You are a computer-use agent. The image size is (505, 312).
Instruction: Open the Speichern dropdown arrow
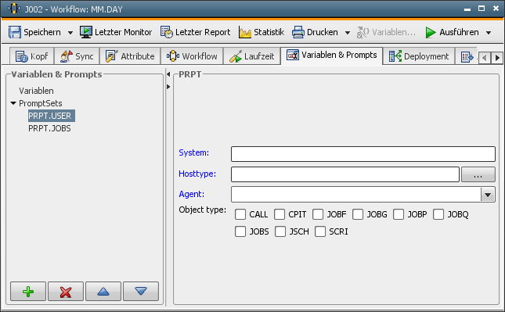pos(70,33)
